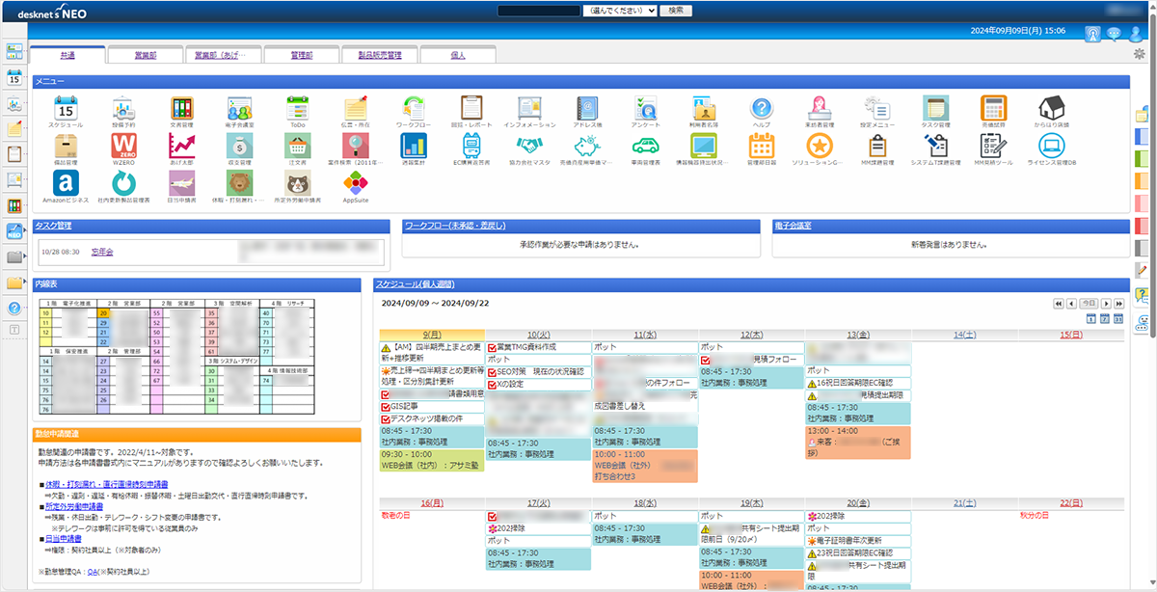Go to next week using right arrow
Image resolution: width=1157 pixels, height=592 pixels.
point(1107,303)
